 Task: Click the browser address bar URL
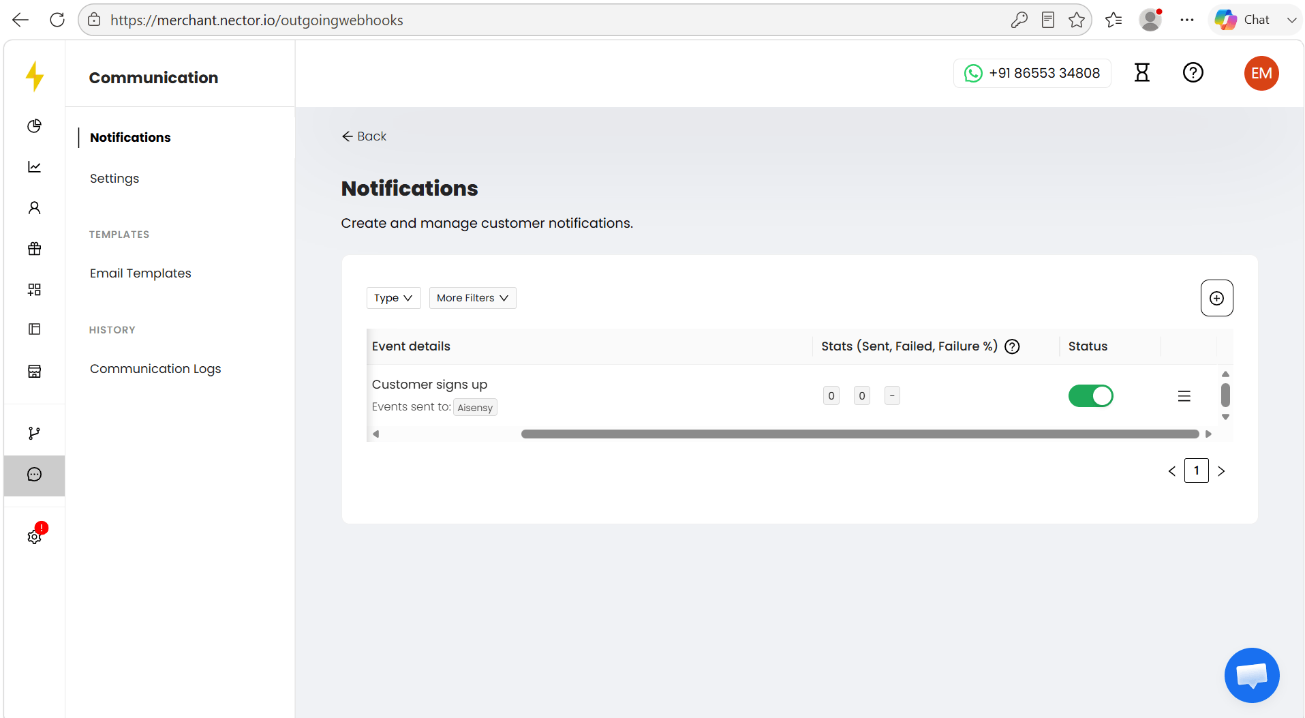(x=256, y=20)
